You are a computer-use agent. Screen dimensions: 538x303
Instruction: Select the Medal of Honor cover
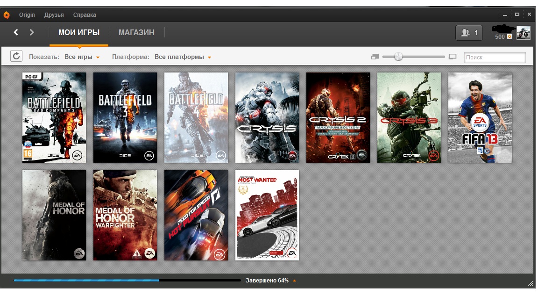(x=54, y=216)
